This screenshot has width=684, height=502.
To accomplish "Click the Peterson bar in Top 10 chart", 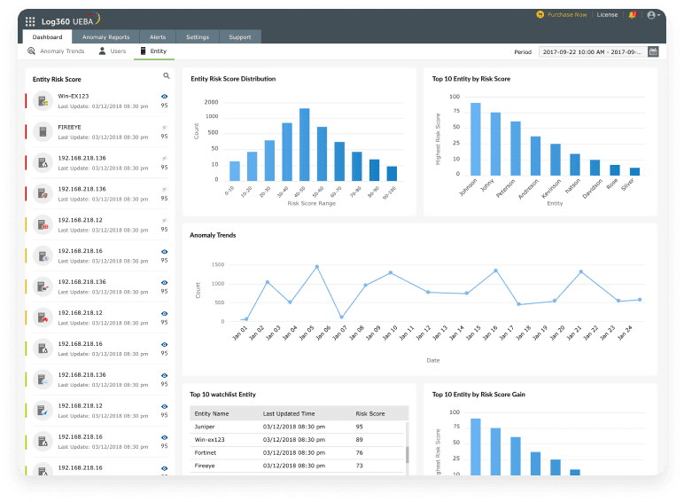I will 515,148.
